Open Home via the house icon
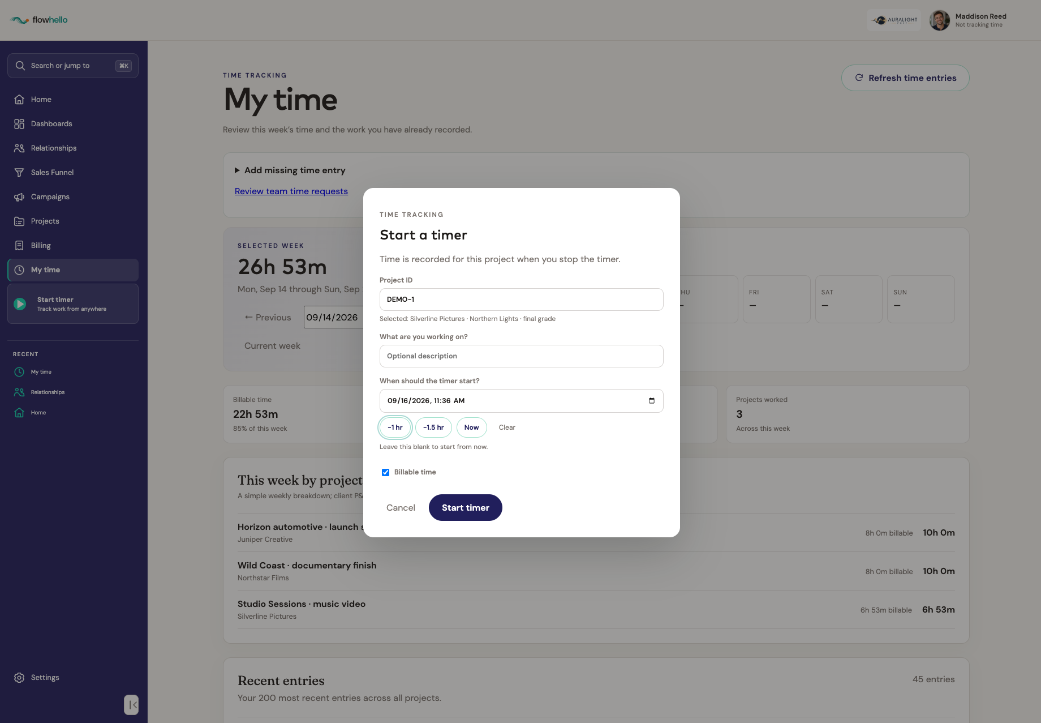This screenshot has height=723, width=1041. (x=19, y=100)
